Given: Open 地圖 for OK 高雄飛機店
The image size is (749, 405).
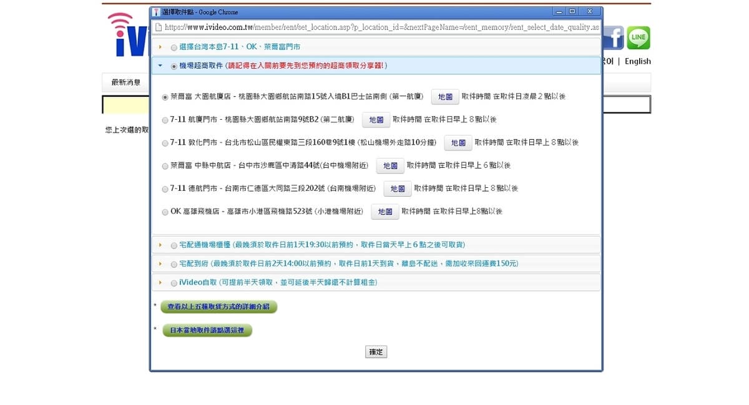Looking at the screenshot, I should (385, 212).
